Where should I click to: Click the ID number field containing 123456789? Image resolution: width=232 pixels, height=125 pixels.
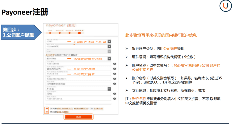[x=78, y=64]
